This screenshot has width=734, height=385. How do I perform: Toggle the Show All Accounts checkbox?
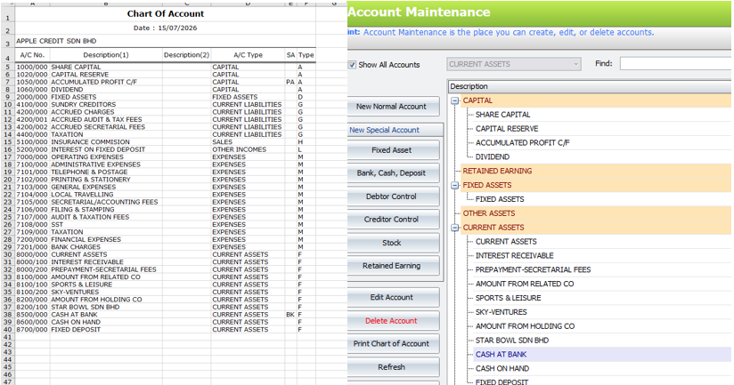(x=353, y=65)
